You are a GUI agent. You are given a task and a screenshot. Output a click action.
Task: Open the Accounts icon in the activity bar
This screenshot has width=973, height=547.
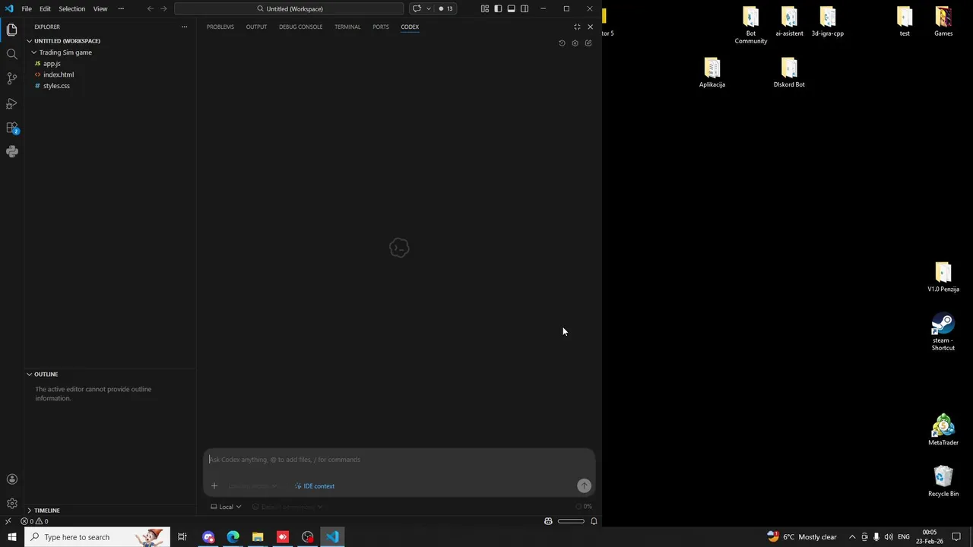11,479
